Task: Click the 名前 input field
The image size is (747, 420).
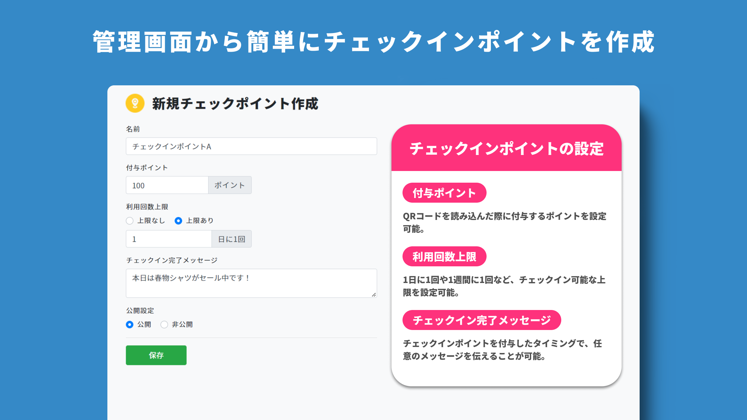Action: point(251,146)
